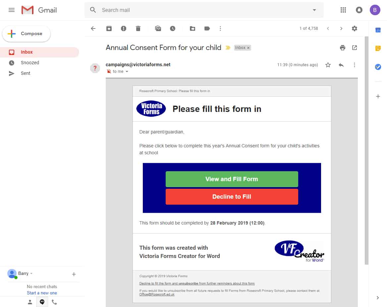Mark email as unread via envelope icon
387x307 pixels.
pos(158,28)
